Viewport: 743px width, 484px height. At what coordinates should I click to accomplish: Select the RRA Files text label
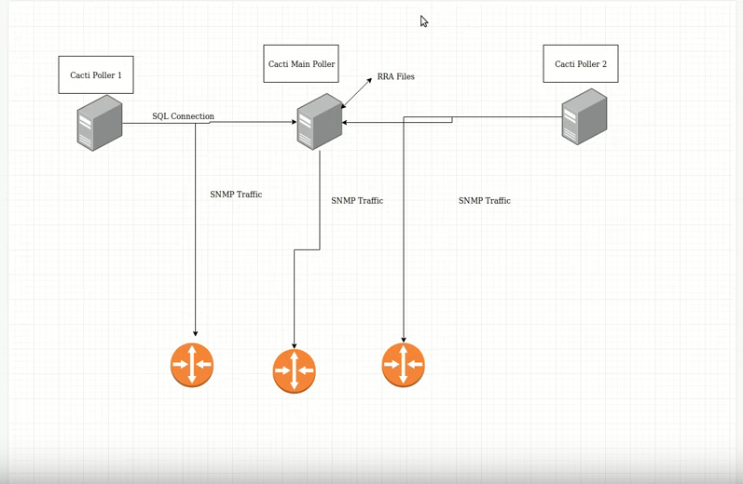tap(395, 76)
